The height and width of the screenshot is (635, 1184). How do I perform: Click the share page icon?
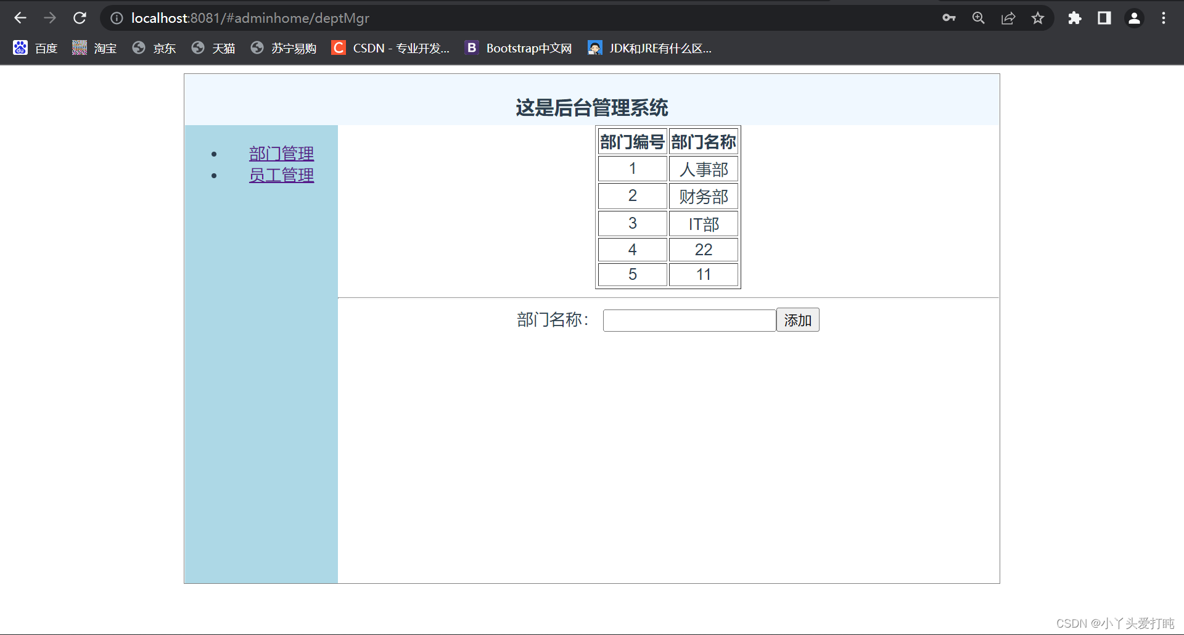click(x=1008, y=18)
